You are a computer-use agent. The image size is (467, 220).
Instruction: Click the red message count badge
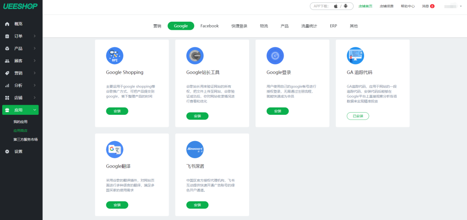pyautogui.click(x=432, y=6)
